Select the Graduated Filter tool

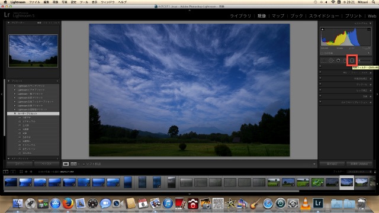pos(345,60)
